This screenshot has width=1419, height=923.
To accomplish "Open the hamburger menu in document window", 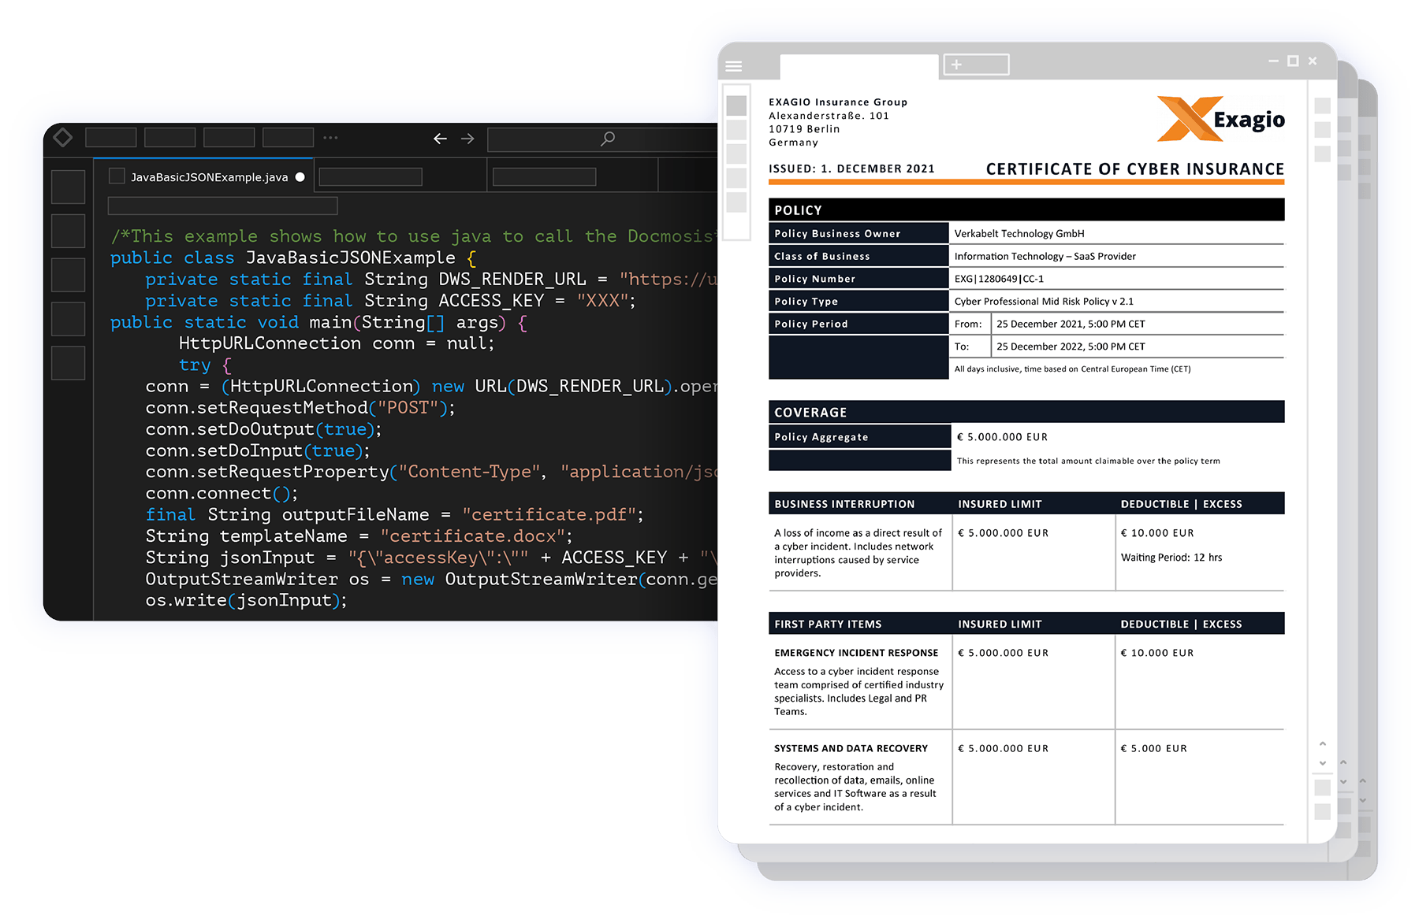I will point(734,66).
